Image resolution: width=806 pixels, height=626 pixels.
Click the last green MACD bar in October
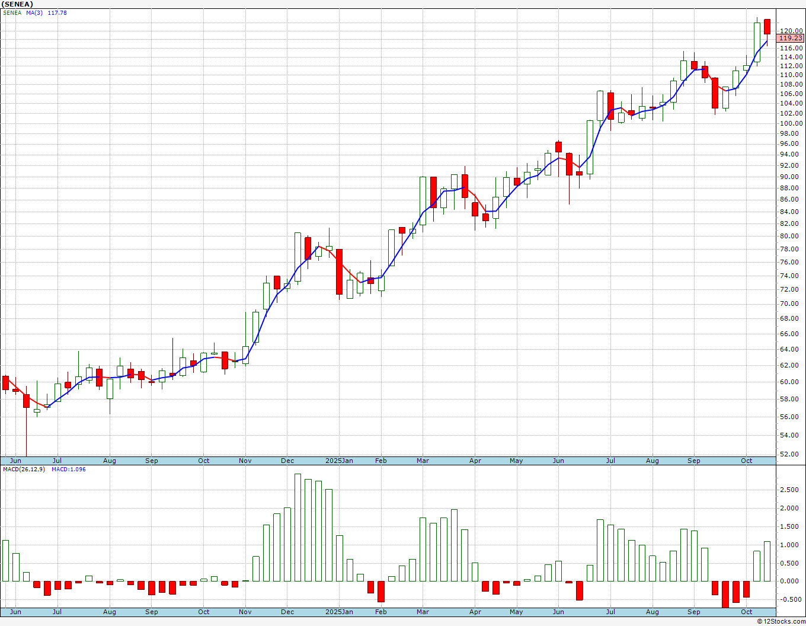point(767,561)
